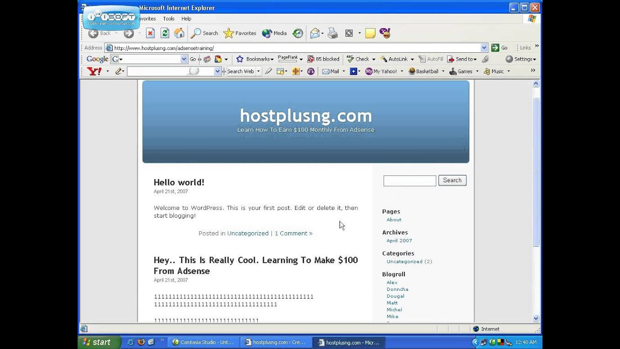Click into the blog search field
This screenshot has width=620, height=349.
tap(410, 181)
